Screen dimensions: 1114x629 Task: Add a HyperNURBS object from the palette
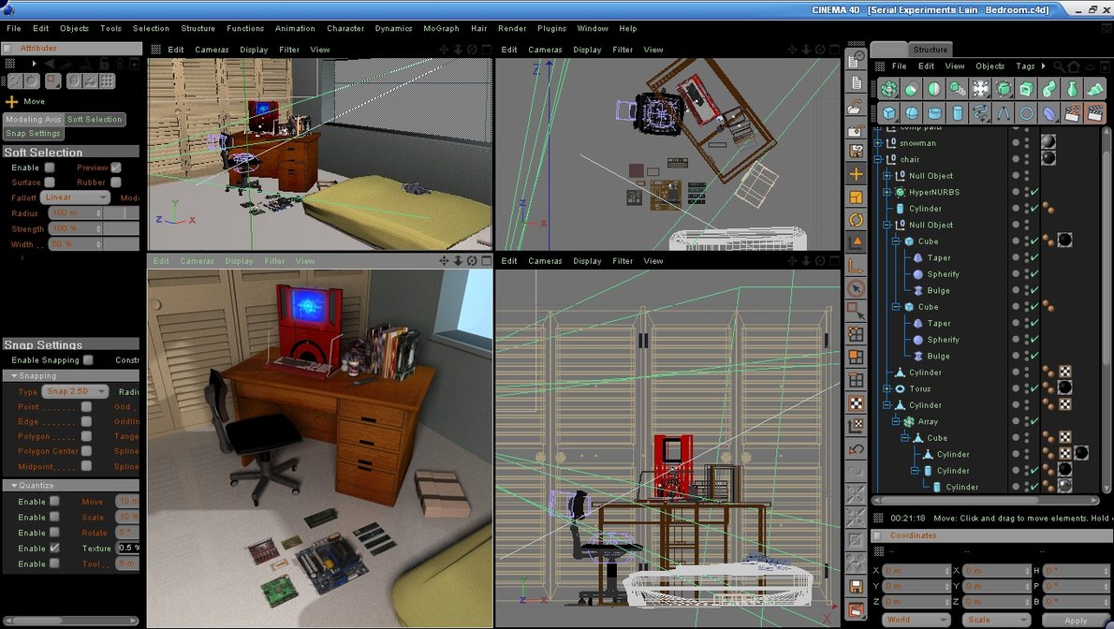tap(1004, 89)
